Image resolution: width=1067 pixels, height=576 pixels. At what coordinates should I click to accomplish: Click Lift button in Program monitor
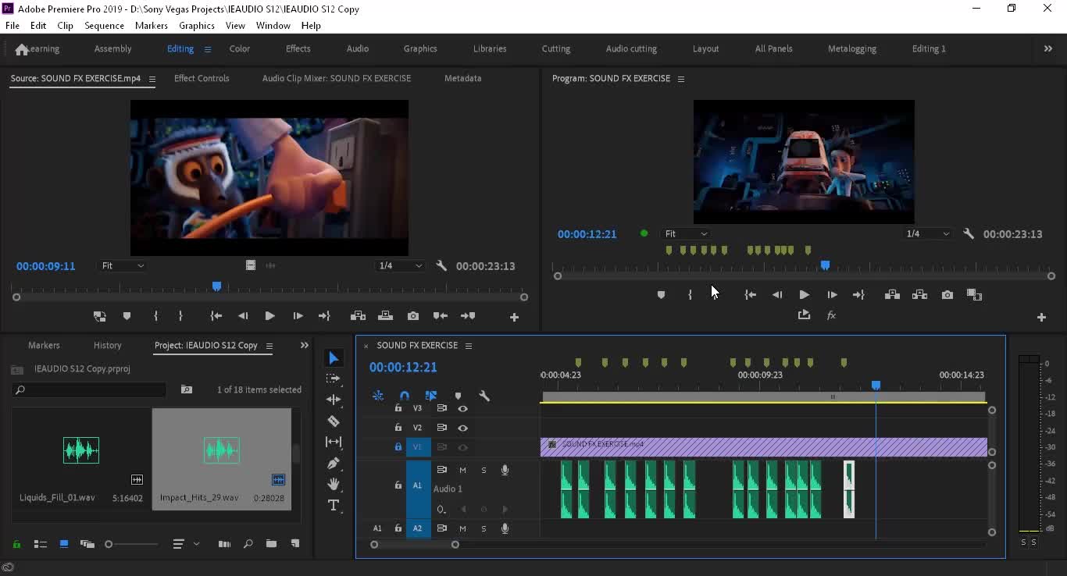click(892, 295)
